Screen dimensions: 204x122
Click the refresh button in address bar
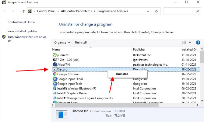click(156, 11)
